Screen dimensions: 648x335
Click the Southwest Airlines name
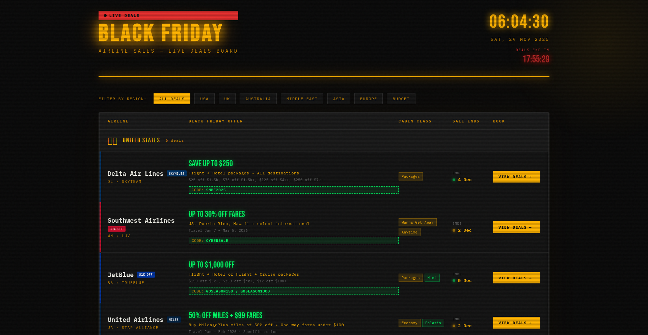(x=141, y=221)
